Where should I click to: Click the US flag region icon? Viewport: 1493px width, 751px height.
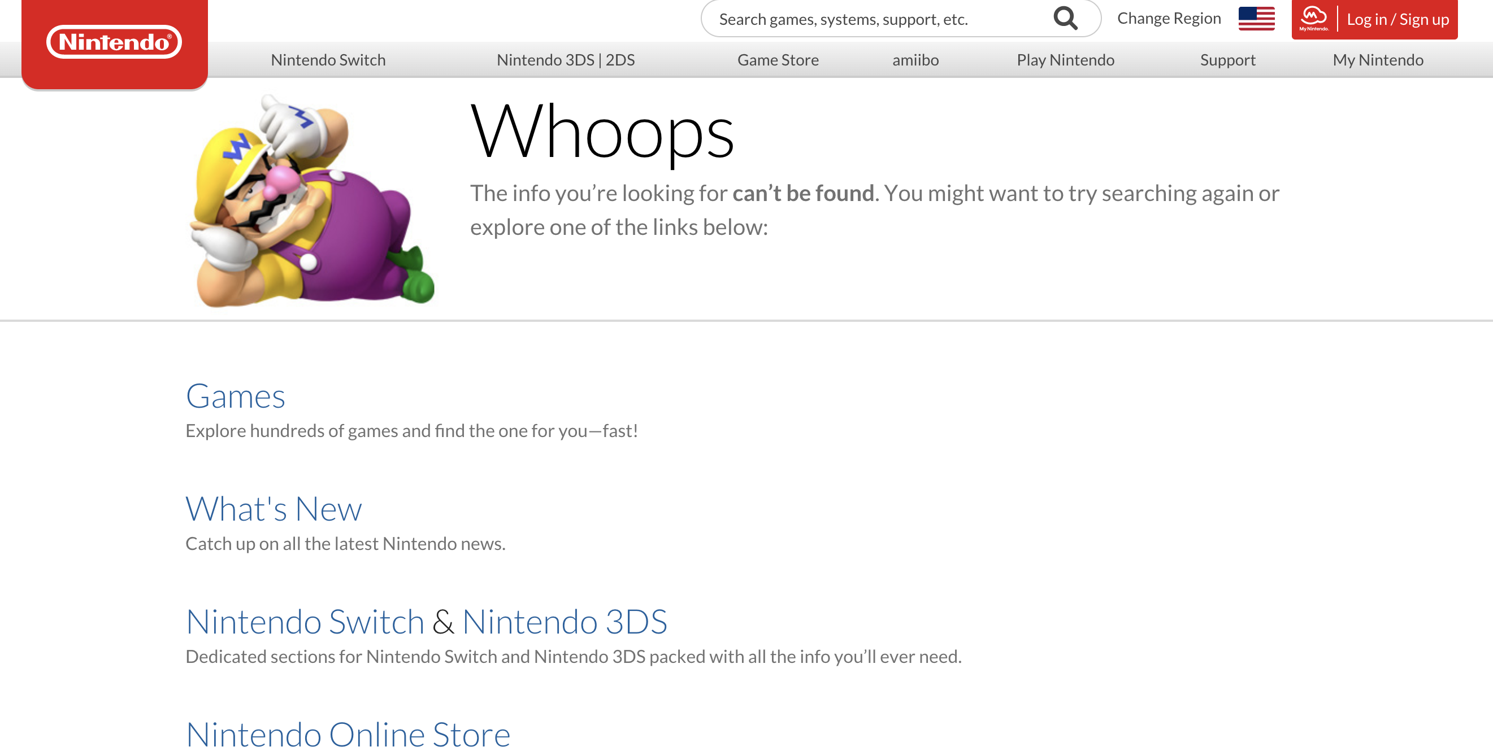pos(1256,19)
